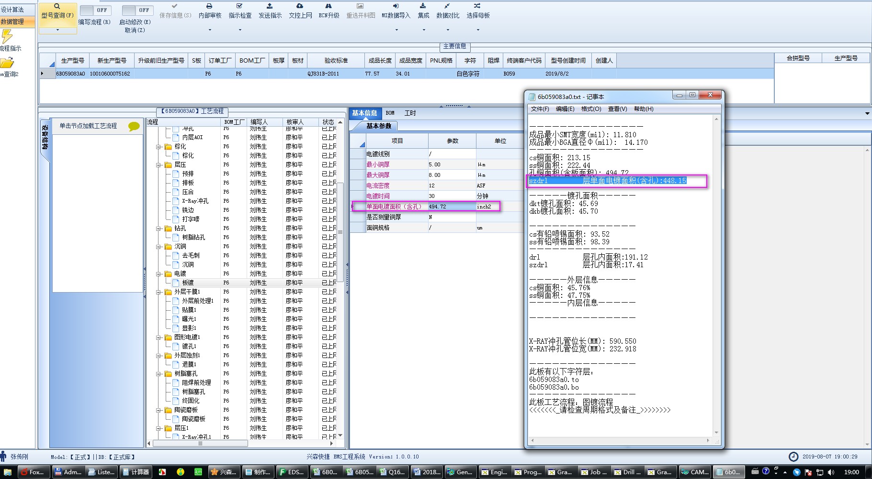Viewport: 872px width, 479px height.
Task: Click the folder icon of 树脂塞孔 node
Action: tap(168, 373)
